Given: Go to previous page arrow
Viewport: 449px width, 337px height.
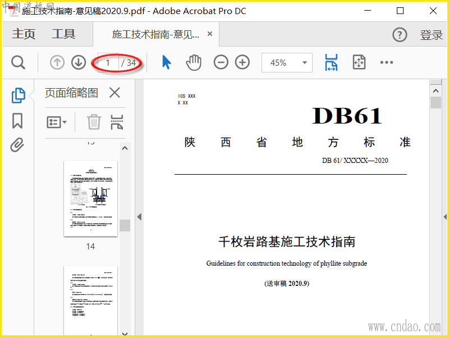Looking at the screenshot, I should (x=57, y=62).
